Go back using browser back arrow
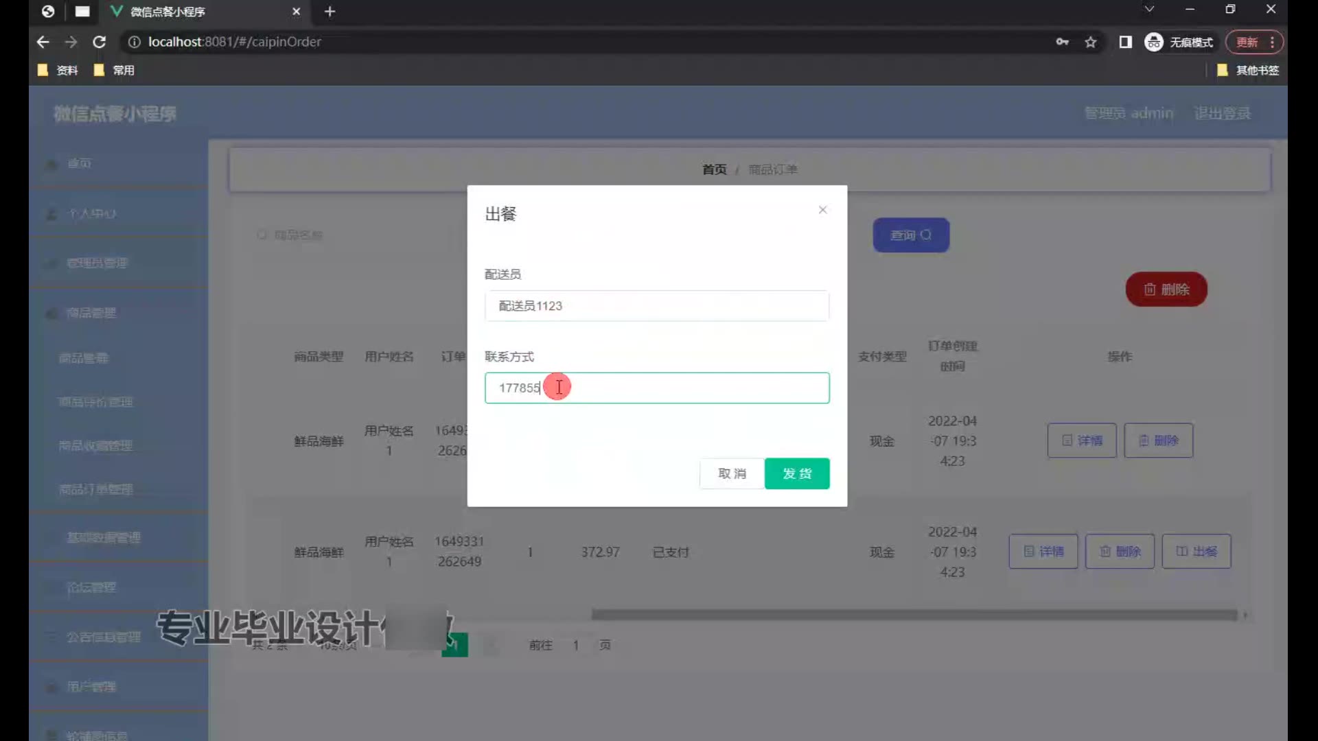This screenshot has height=741, width=1318. pos(43,42)
